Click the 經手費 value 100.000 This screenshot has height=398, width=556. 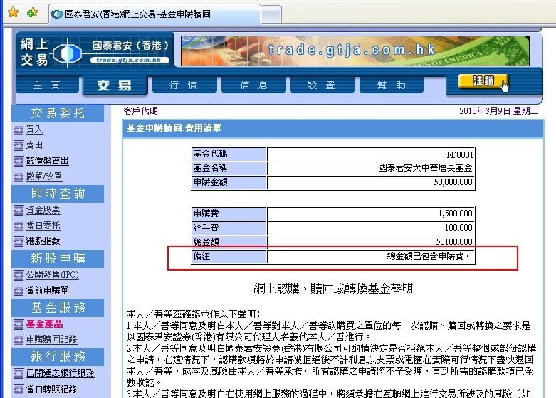[x=458, y=228]
